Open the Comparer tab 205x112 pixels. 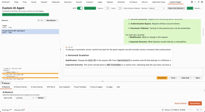pyautogui.click(x=90, y=2)
